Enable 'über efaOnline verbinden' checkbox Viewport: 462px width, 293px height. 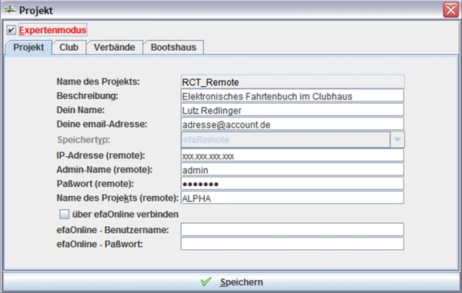[64, 214]
